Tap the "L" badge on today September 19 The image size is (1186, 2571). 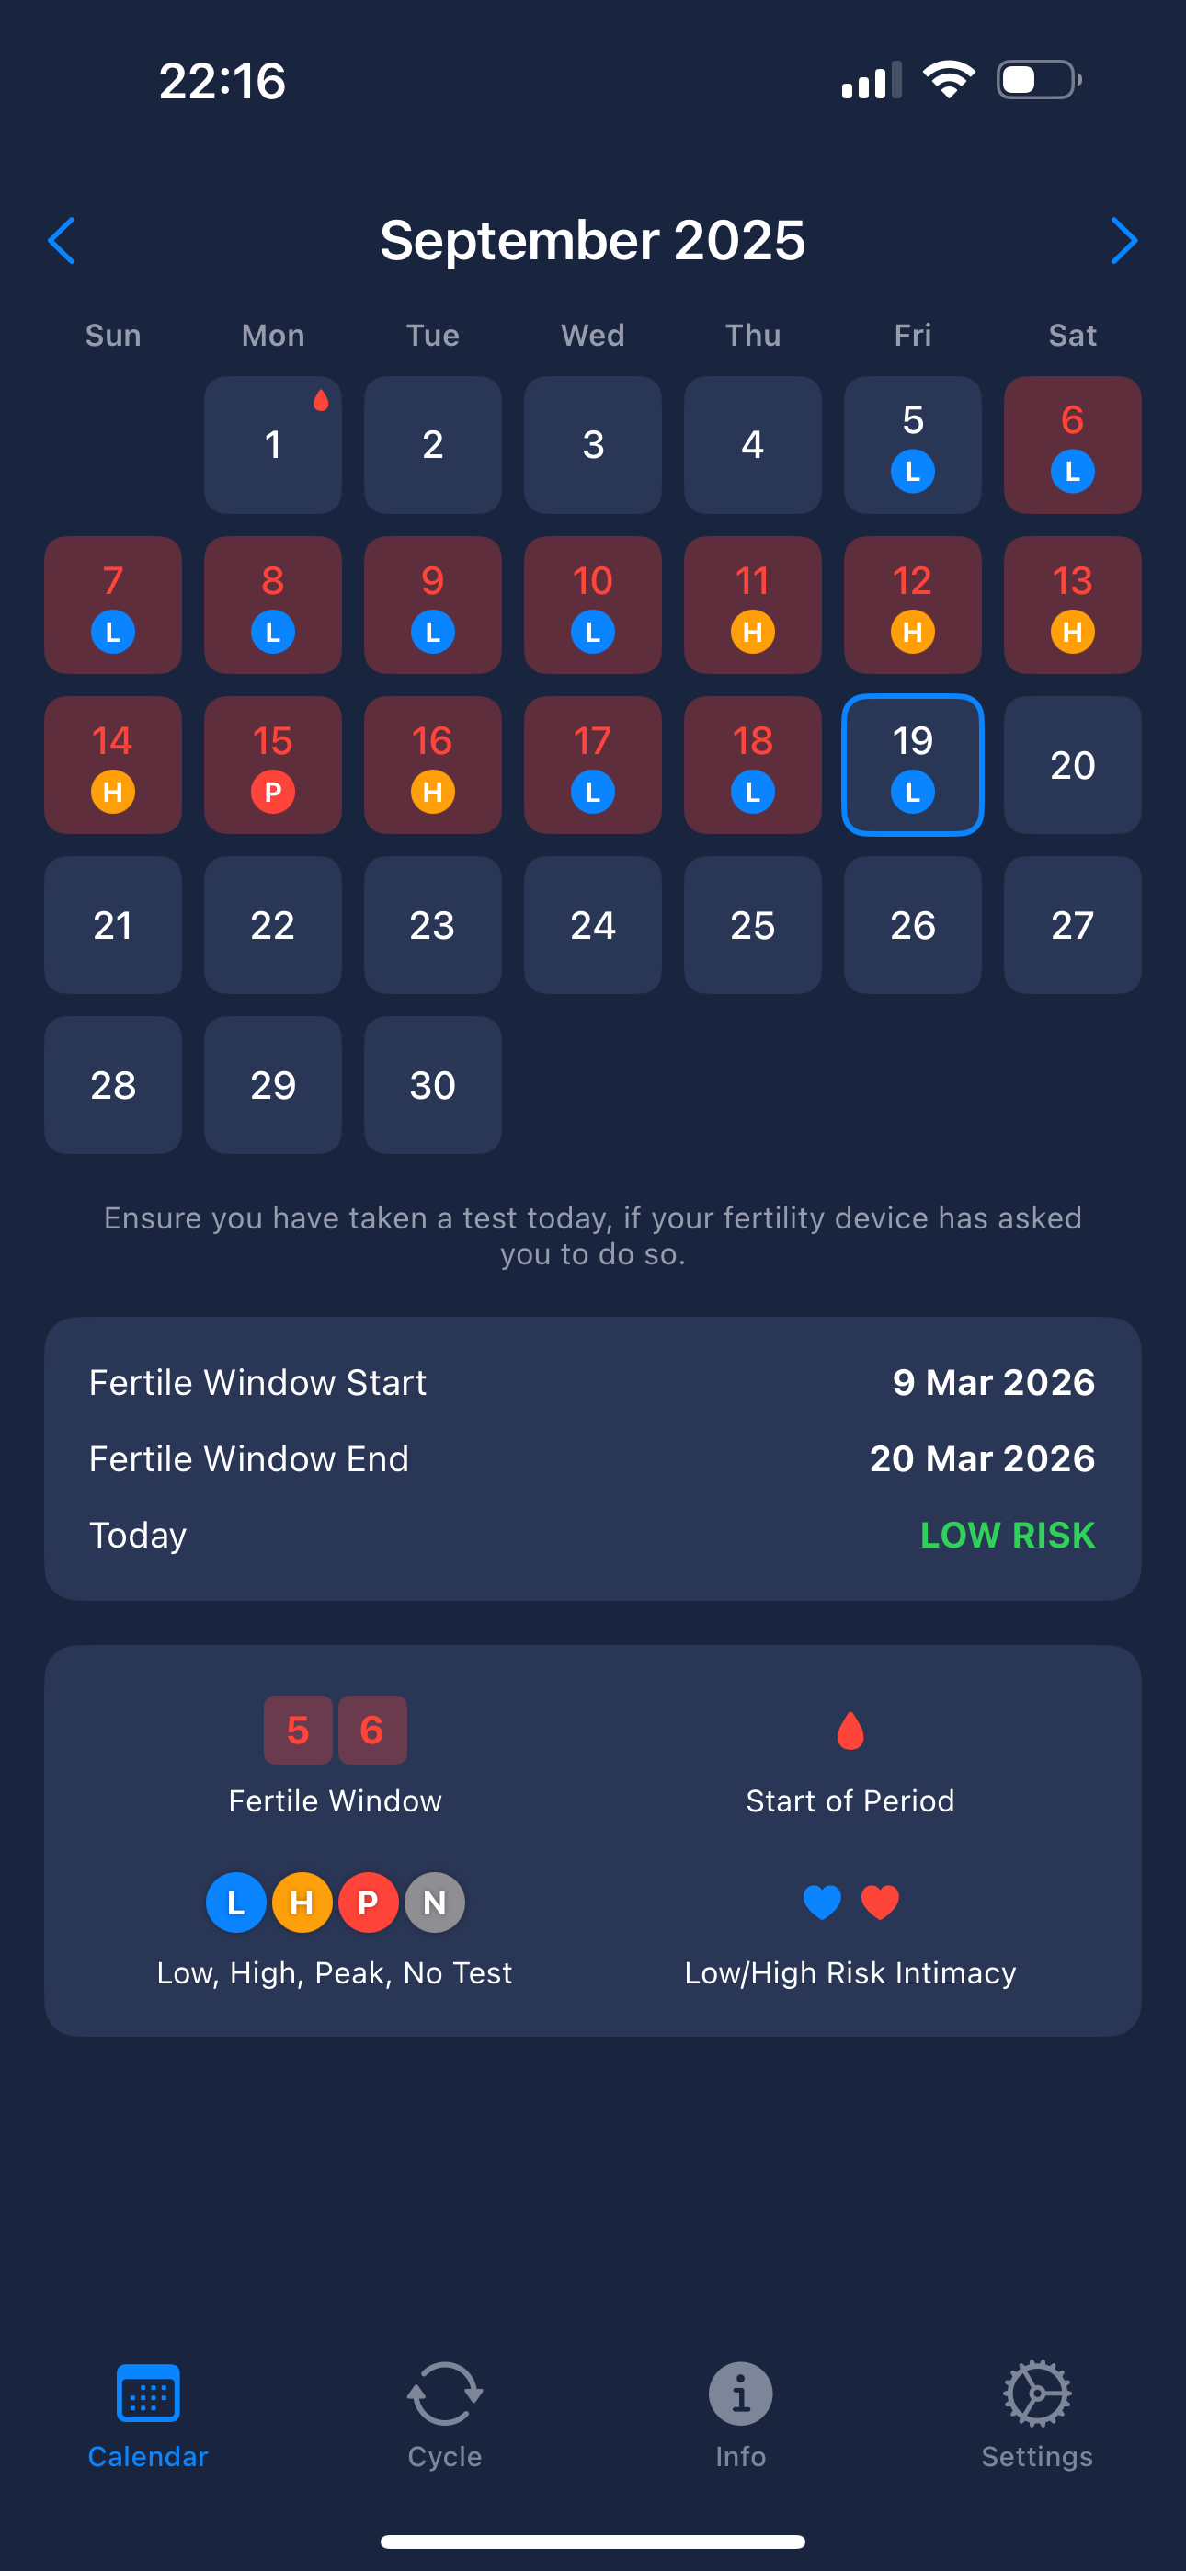pyautogui.click(x=911, y=792)
